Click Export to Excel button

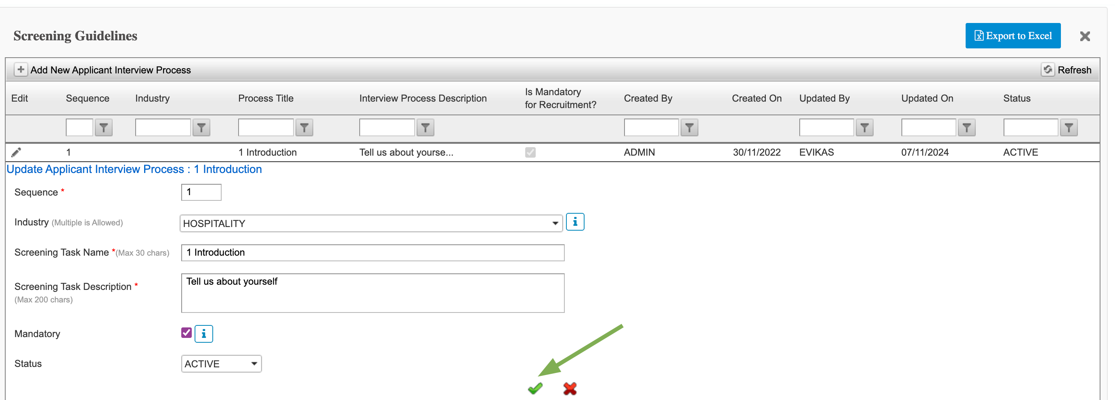[x=1013, y=36]
